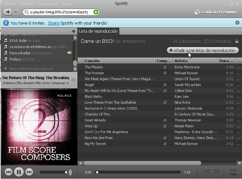242x179 pixels.
Task: Dismiss the invites notification banner
Action: pyautogui.click(x=237, y=23)
